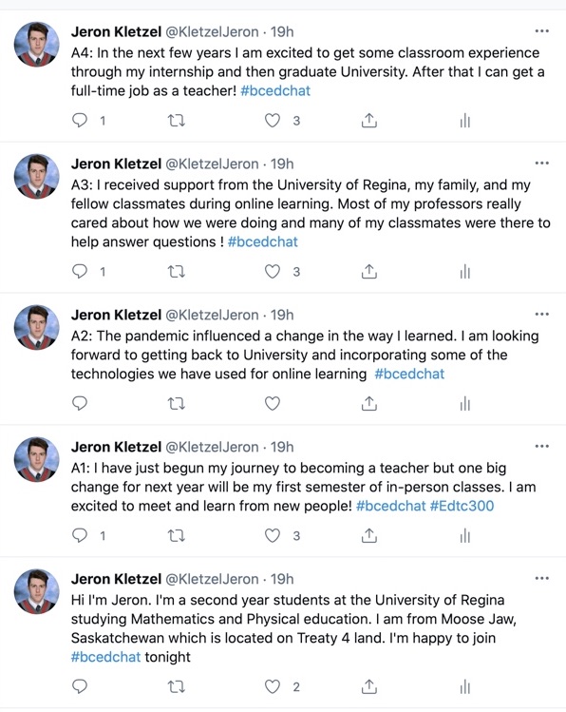View analytics for the introduction tweet
The width and height of the screenshot is (566, 712).
(465, 687)
